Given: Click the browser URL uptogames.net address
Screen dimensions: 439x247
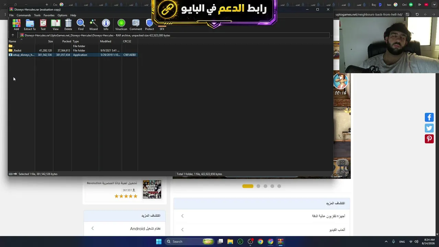Looking at the screenshot, I should tap(369, 14).
